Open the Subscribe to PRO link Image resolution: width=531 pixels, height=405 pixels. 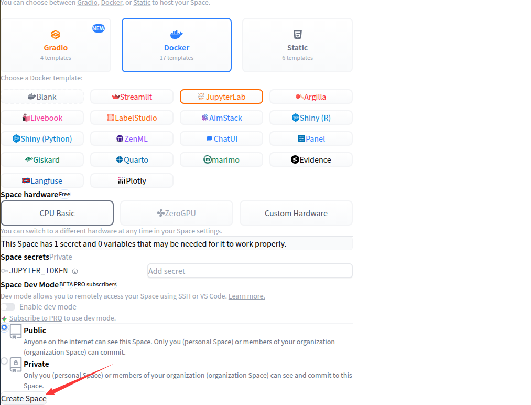pyautogui.click(x=36, y=318)
